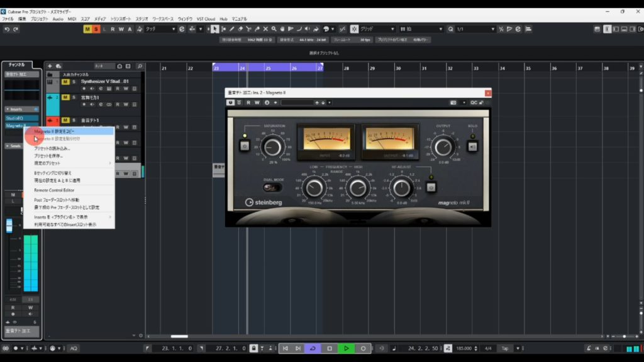644x362 pixels.
Task: Click Magneto II 設定をコピー in context menu
Action: click(x=62, y=131)
